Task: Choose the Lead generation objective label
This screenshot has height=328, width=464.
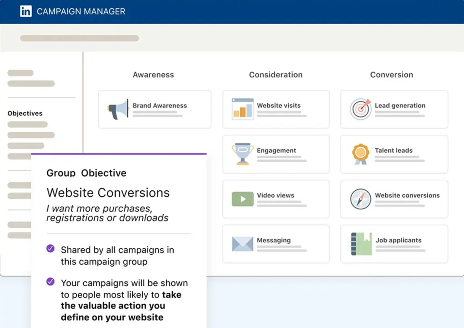Action: tap(400, 106)
